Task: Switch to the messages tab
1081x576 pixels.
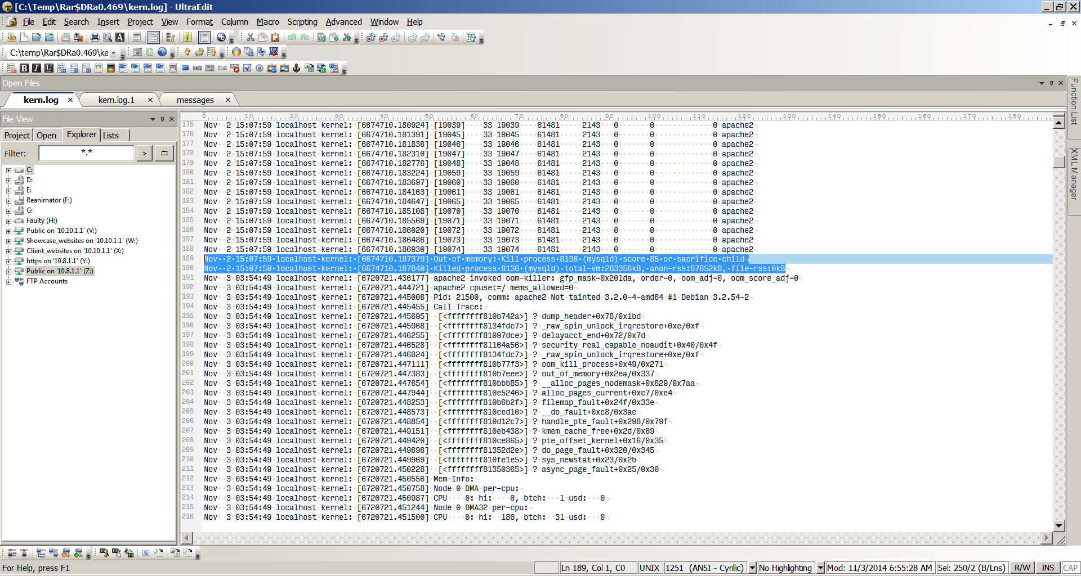Action: point(195,100)
